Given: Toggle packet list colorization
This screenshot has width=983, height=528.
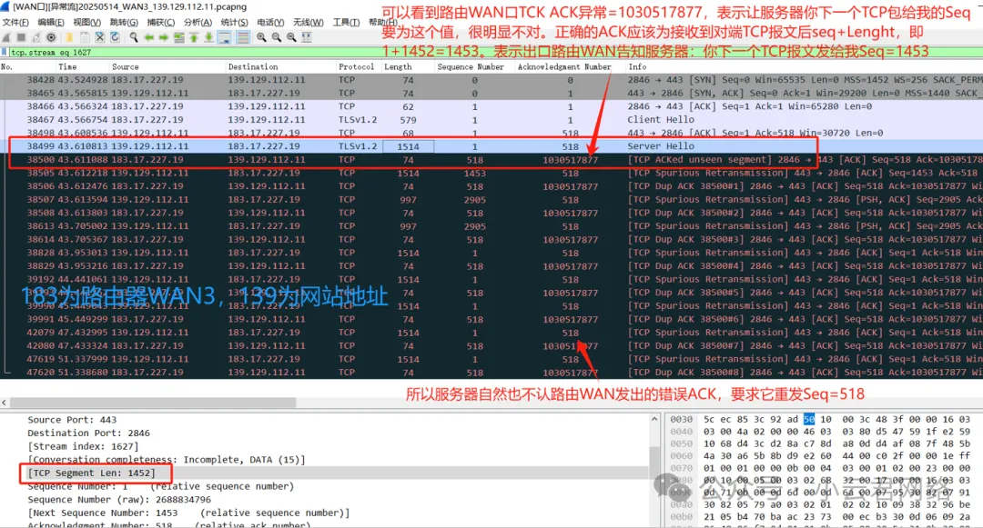Looking at the screenshot, I should click(243, 37).
